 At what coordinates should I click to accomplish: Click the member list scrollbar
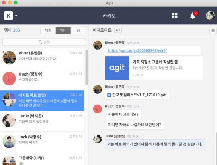click(87, 67)
